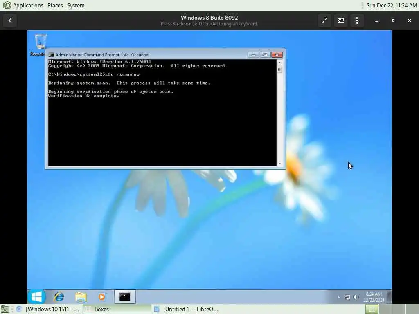The image size is (419, 314).
Task: Open the three-dot options menu in Boxes
Action: pyautogui.click(x=357, y=20)
